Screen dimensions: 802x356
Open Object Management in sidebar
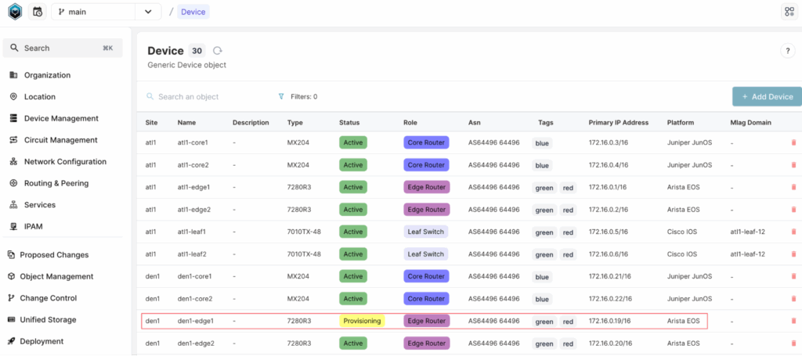click(x=56, y=276)
